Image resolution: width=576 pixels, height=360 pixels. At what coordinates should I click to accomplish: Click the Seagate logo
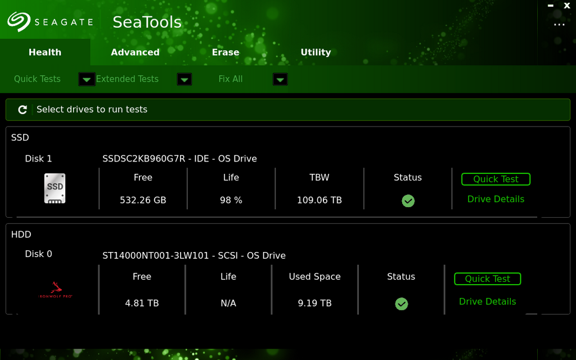pyautogui.click(x=50, y=21)
